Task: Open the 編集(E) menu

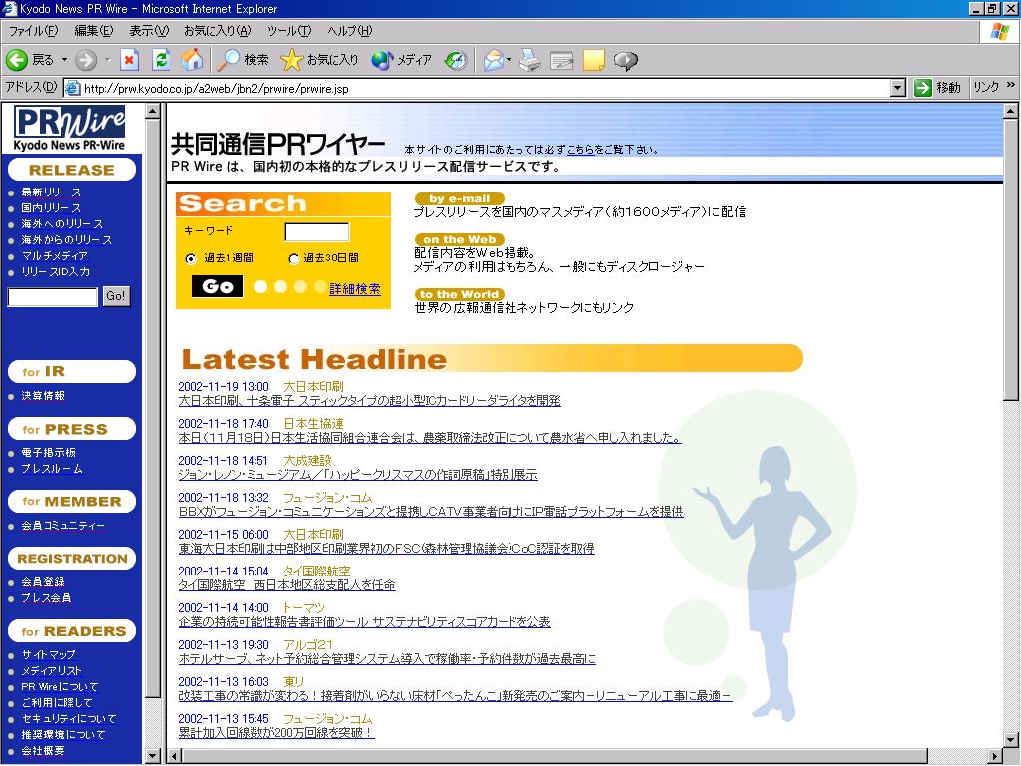Action: (93, 31)
